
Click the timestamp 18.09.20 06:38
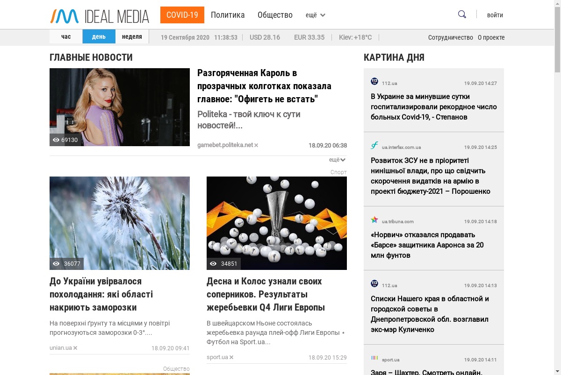[x=328, y=146]
